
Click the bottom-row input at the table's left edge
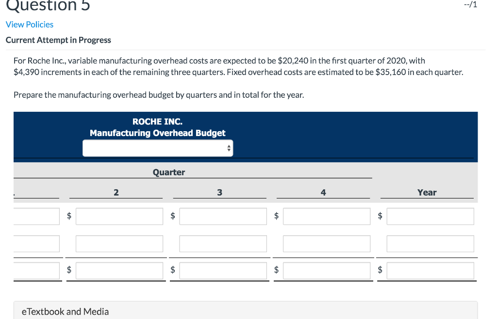tap(29, 271)
